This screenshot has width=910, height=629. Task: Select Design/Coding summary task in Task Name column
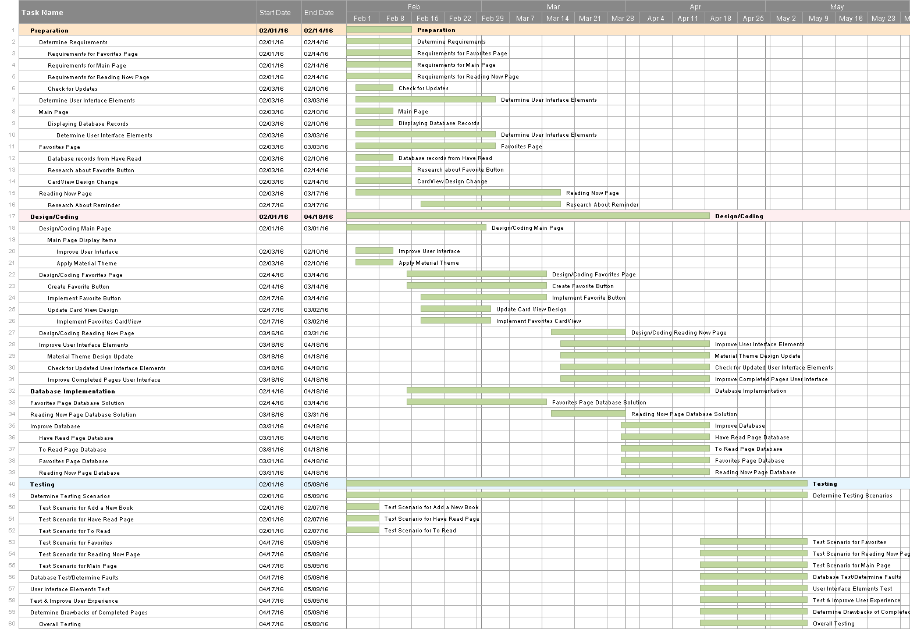[54, 216]
